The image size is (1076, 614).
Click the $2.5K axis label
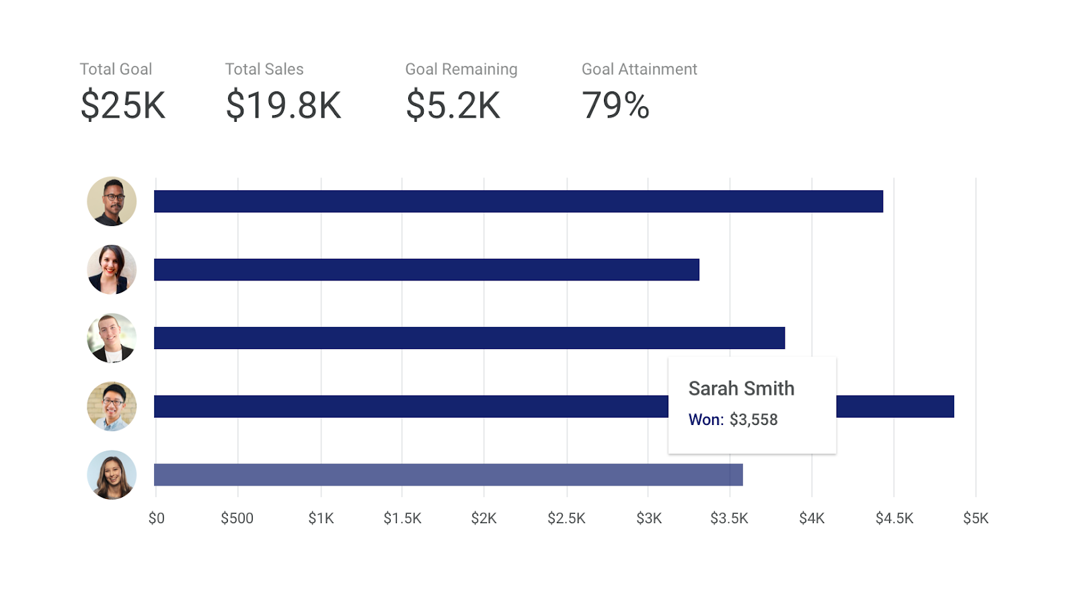pos(566,518)
